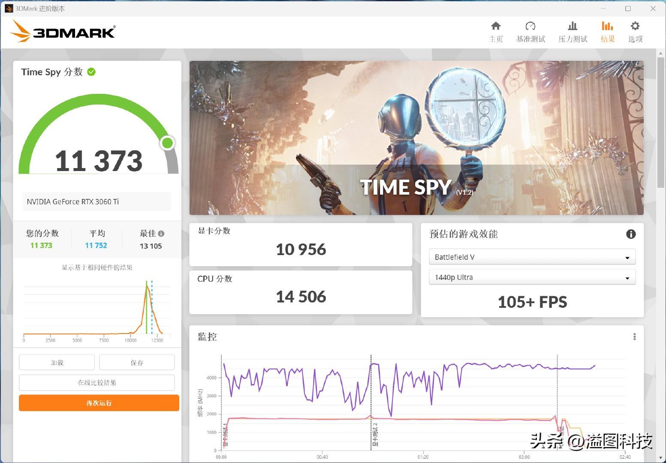The height and width of the screenshot is (463, 666).
Task: Click the 在线比较结果 button
Action: click(x=97, y=382)
